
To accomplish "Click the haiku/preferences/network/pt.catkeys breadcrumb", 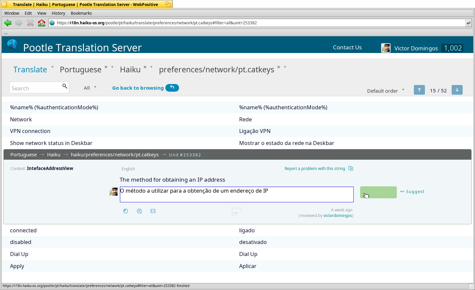I will pyautogui.click(x=115, y=155).
